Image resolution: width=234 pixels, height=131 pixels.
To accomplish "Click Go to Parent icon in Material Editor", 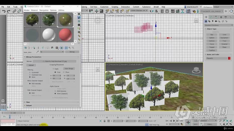I will tap(69, 48).
